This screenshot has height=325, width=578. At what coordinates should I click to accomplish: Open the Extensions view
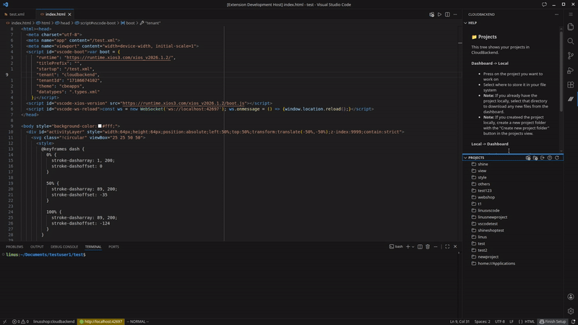pyautogui.click(x=571, y=84)
